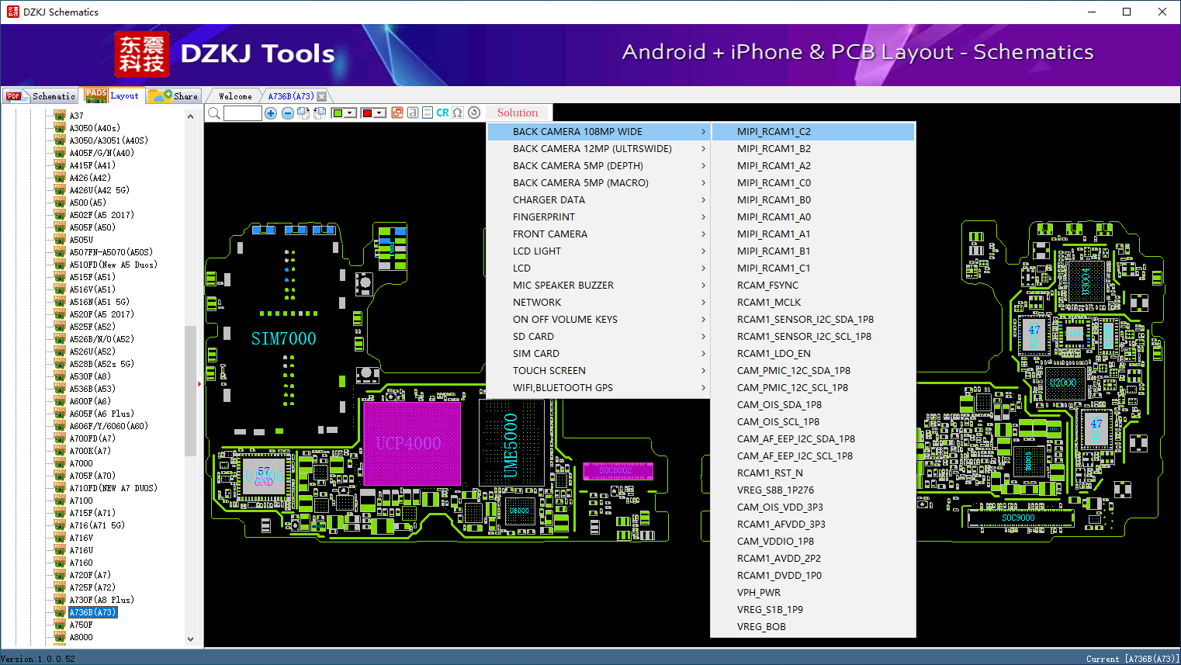This screenshot has height=665, width=1181.
Task: Click the PADS icon beside A600F(A6)
Action: tap(60, 401)
